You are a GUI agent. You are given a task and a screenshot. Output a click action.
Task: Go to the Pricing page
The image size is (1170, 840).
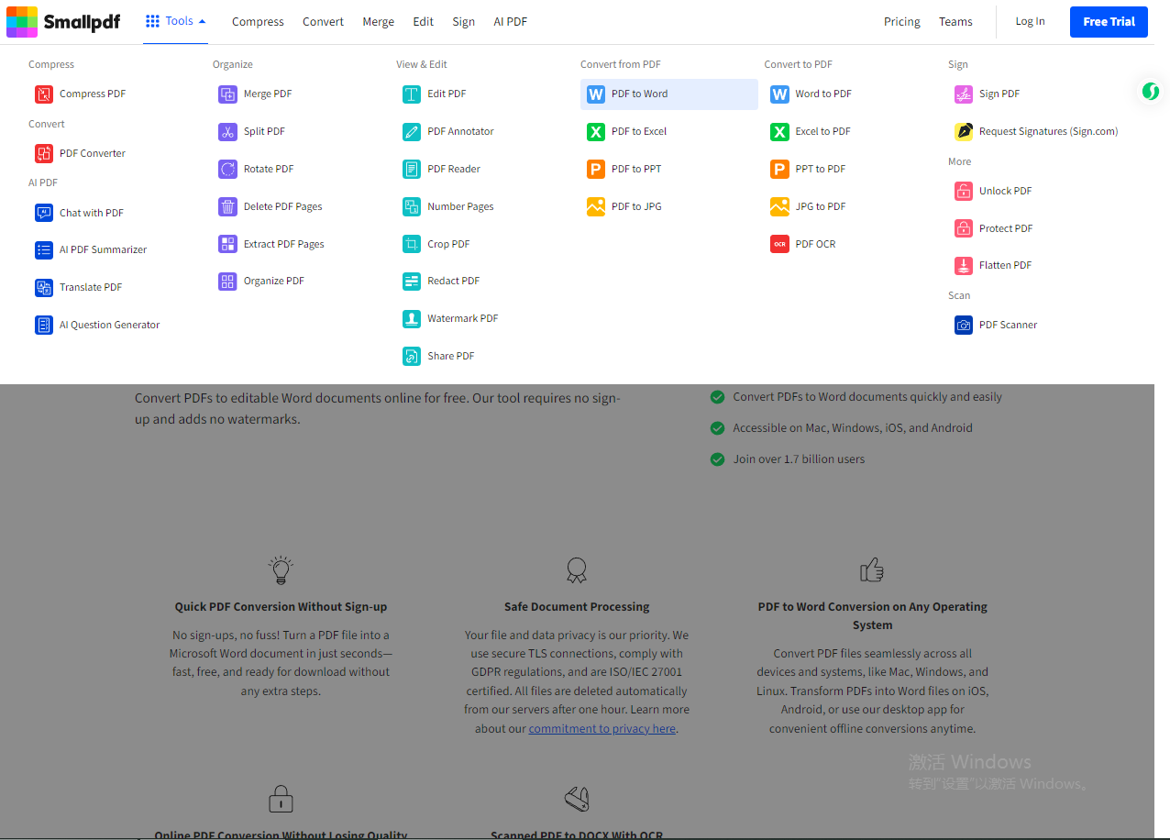tap(902, 21)
